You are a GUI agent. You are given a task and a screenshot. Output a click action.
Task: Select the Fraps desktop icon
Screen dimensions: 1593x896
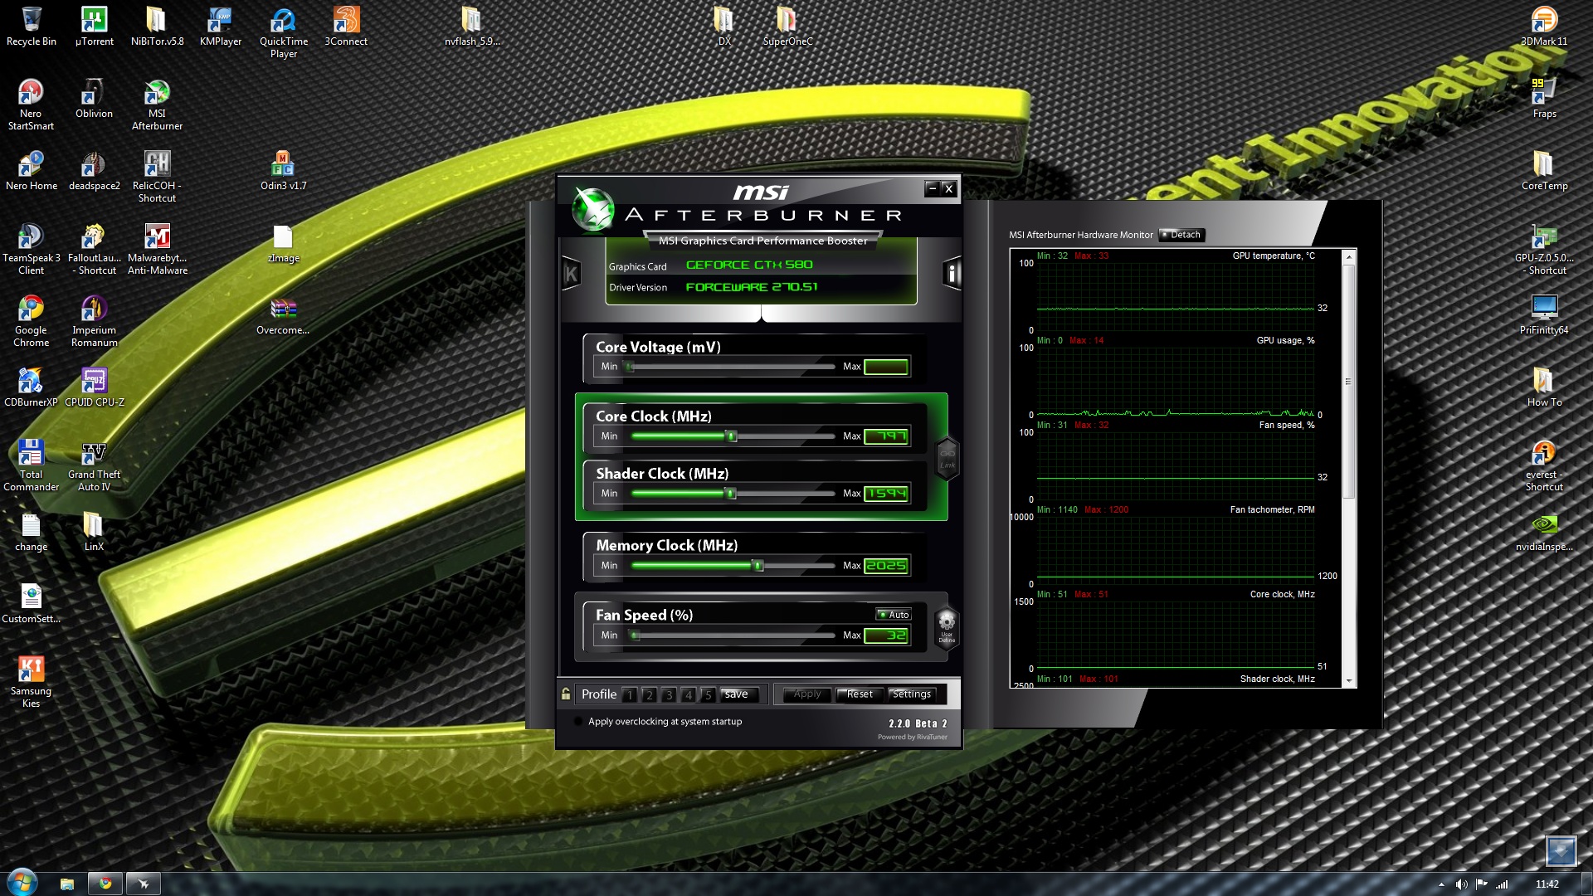point(1544,99)
